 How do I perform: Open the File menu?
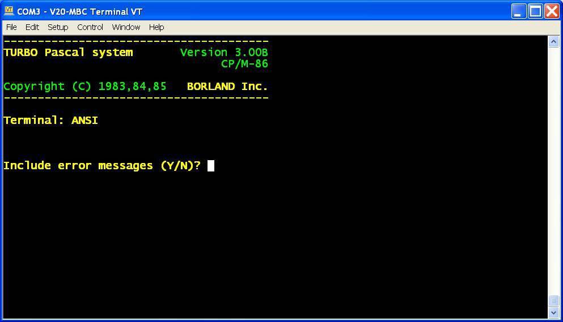coord(11,27)
